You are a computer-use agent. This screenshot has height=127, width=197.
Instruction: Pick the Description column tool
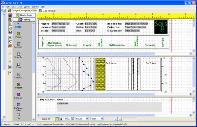pyautogui.click(x=18, y=45)
